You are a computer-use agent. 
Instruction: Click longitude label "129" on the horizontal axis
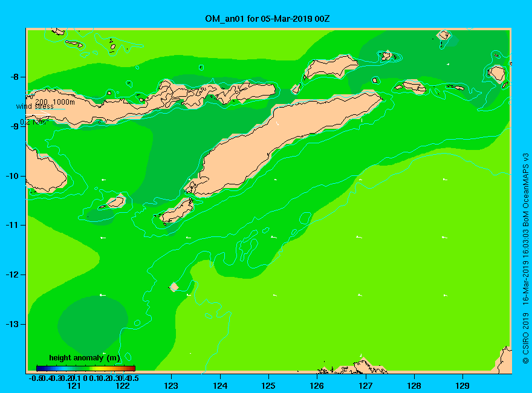click(x=462, y=386)
